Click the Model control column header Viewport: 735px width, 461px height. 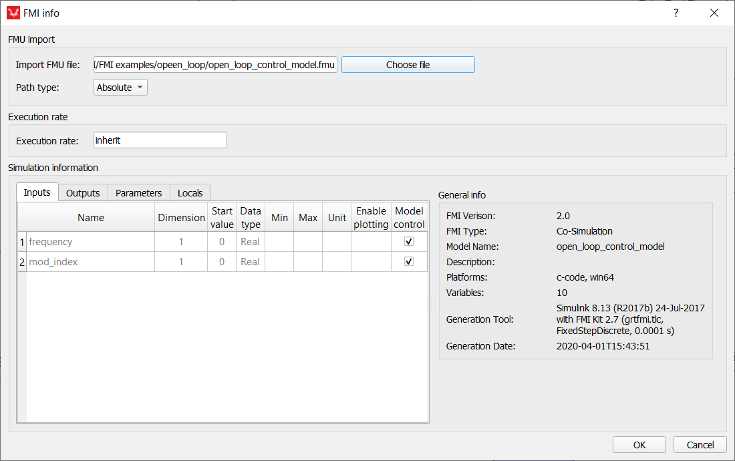(x=409, y=217)
